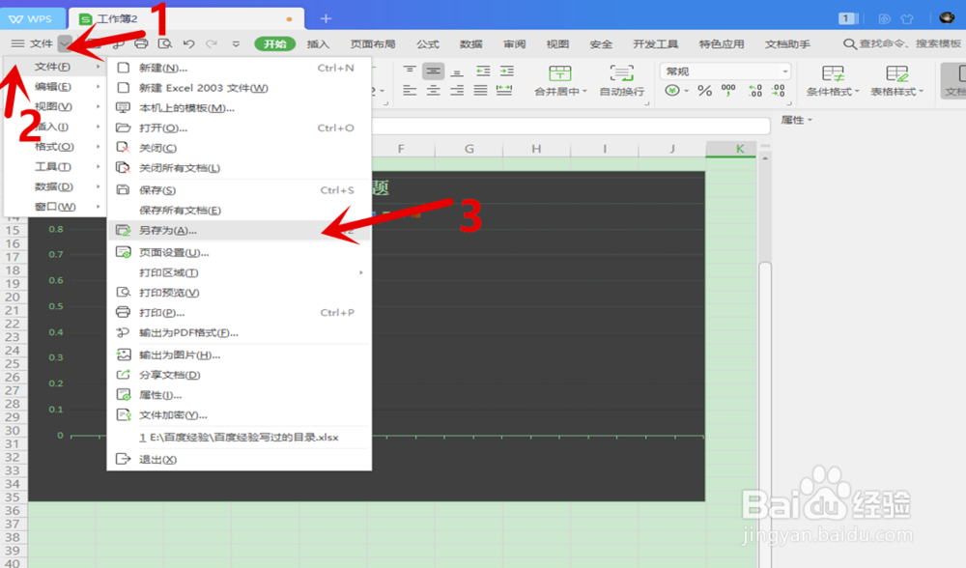The image size is (966, 568).
Task: Open the 常规 number format dropdown
Action: click(725, 71)
